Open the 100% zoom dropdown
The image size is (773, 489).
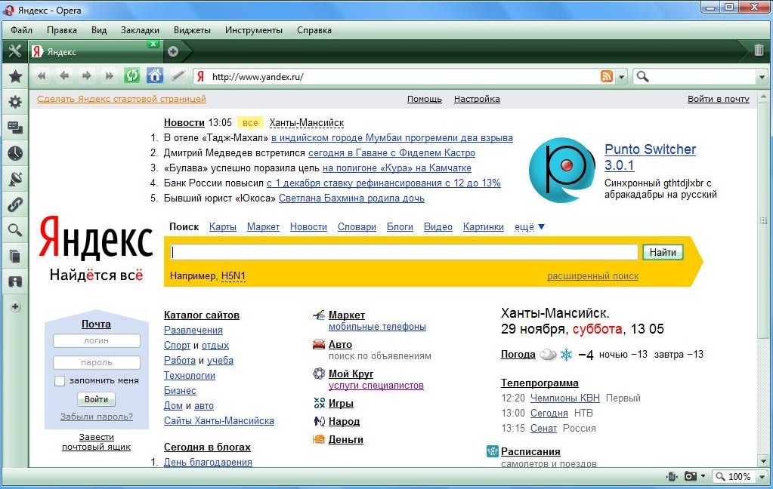(x=762, y=477)
